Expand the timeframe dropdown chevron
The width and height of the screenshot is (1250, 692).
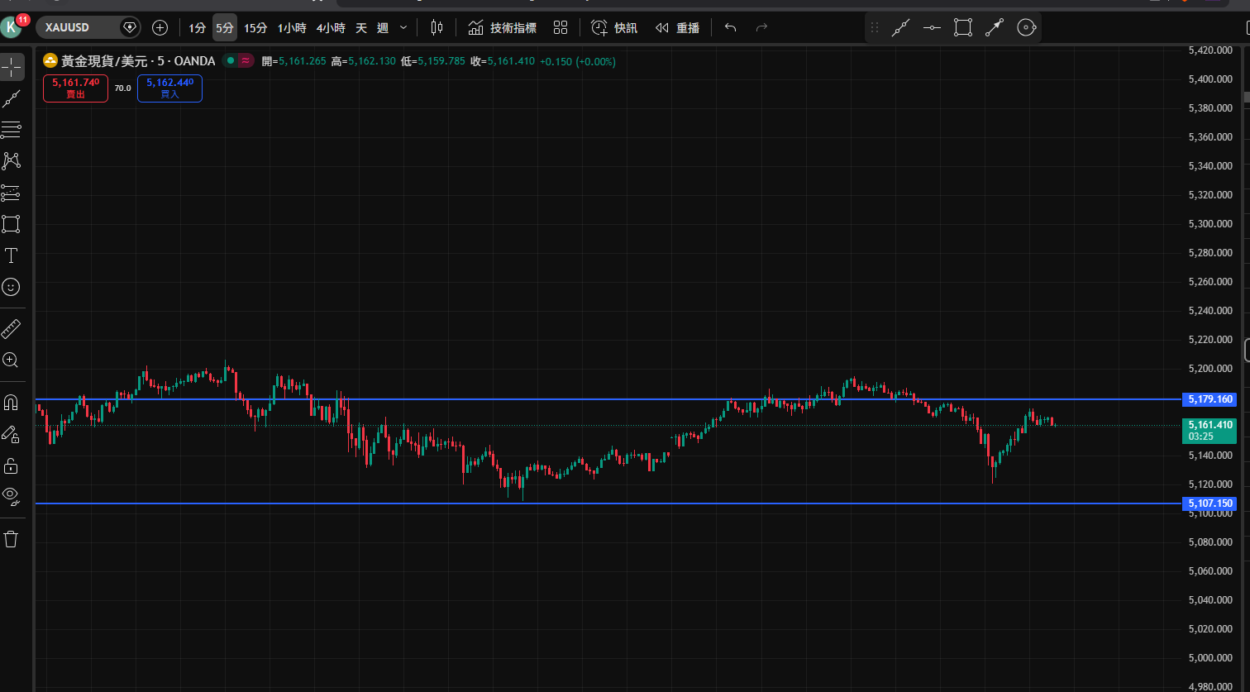click(403, 28)
